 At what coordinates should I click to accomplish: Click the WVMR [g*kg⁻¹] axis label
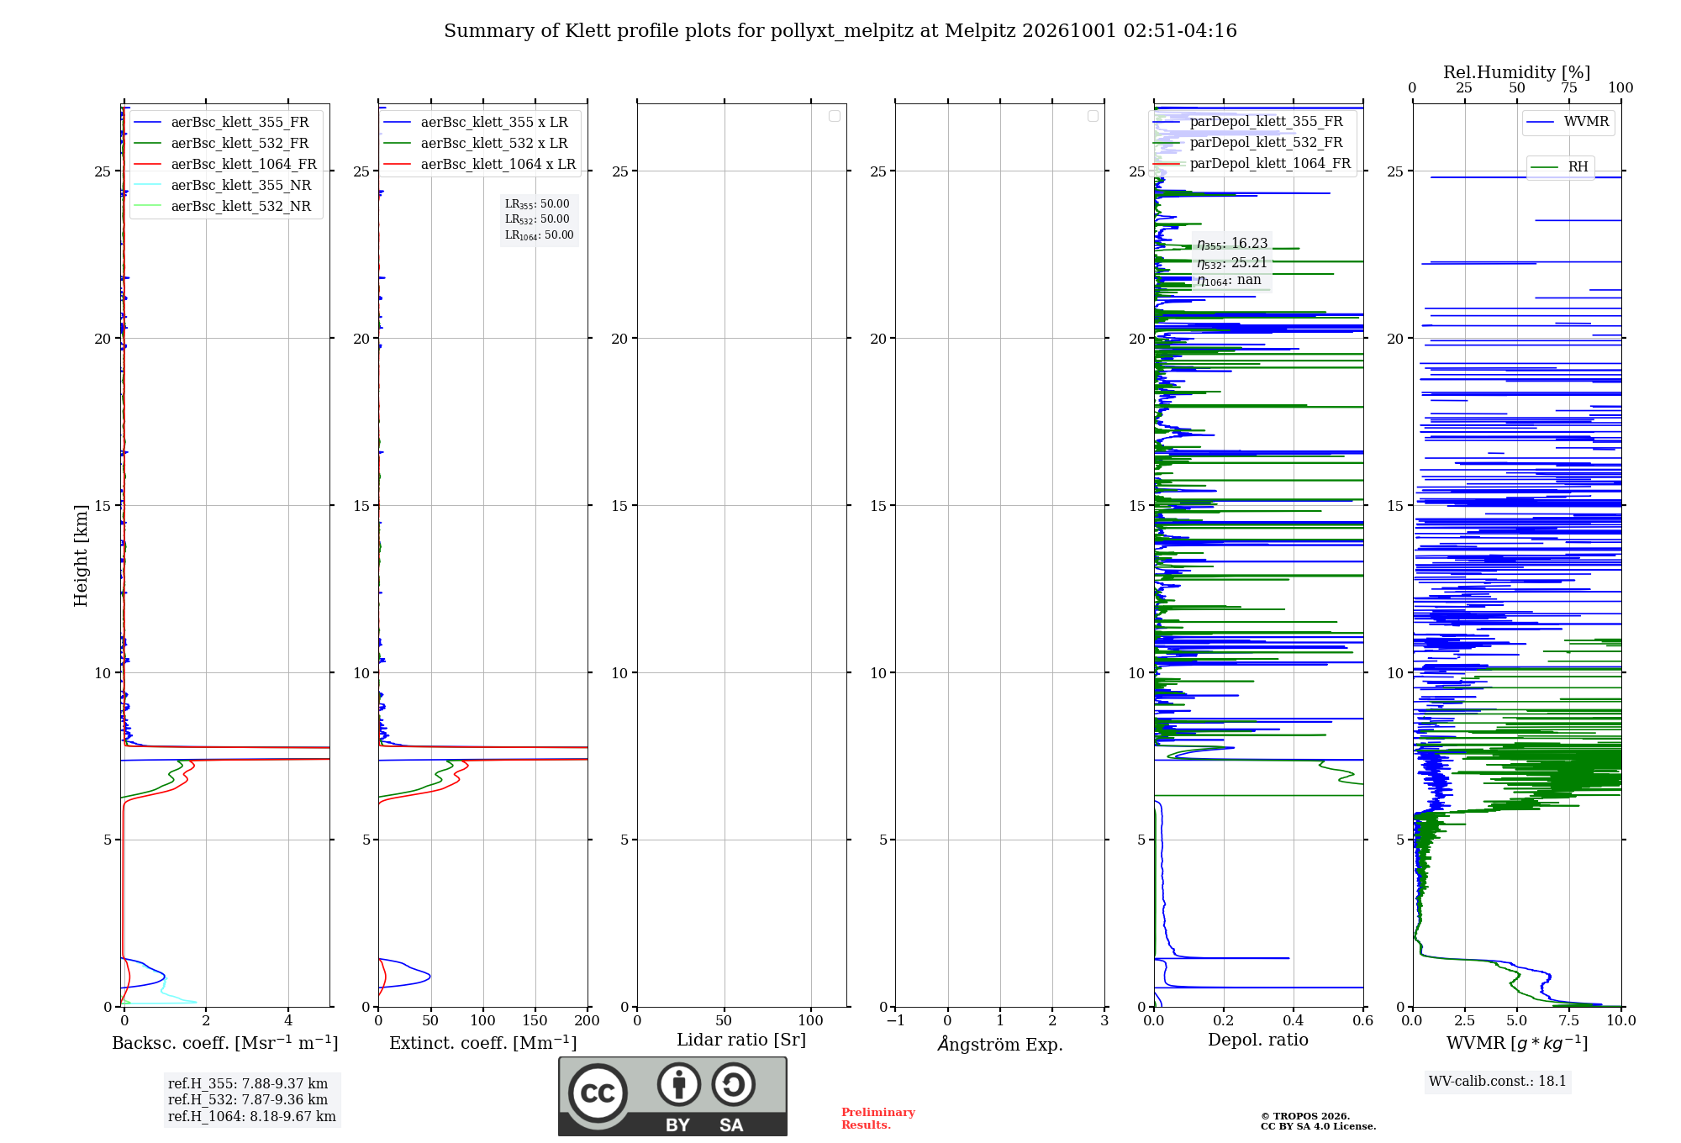pos(1517,1043)
